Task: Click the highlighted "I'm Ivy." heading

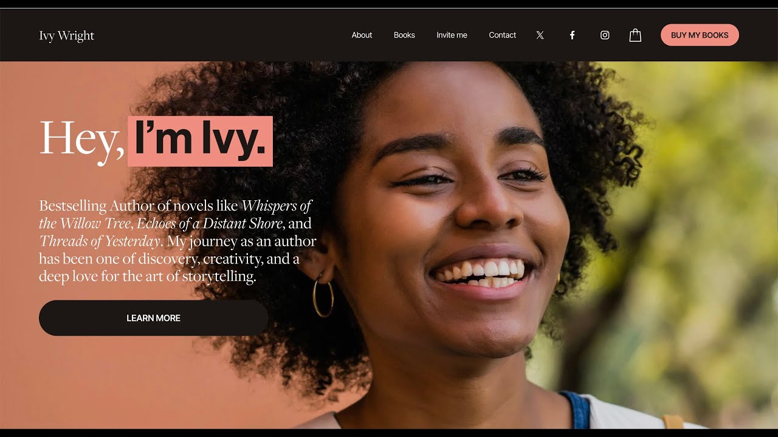Action: [200, 141]
